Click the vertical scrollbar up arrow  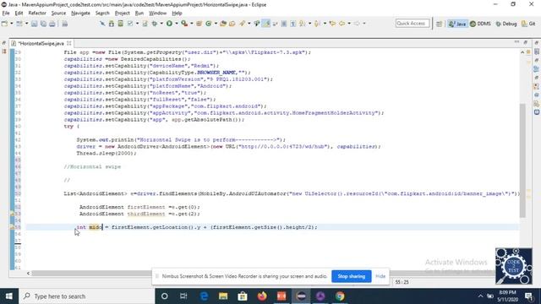[x=522, y=52]
